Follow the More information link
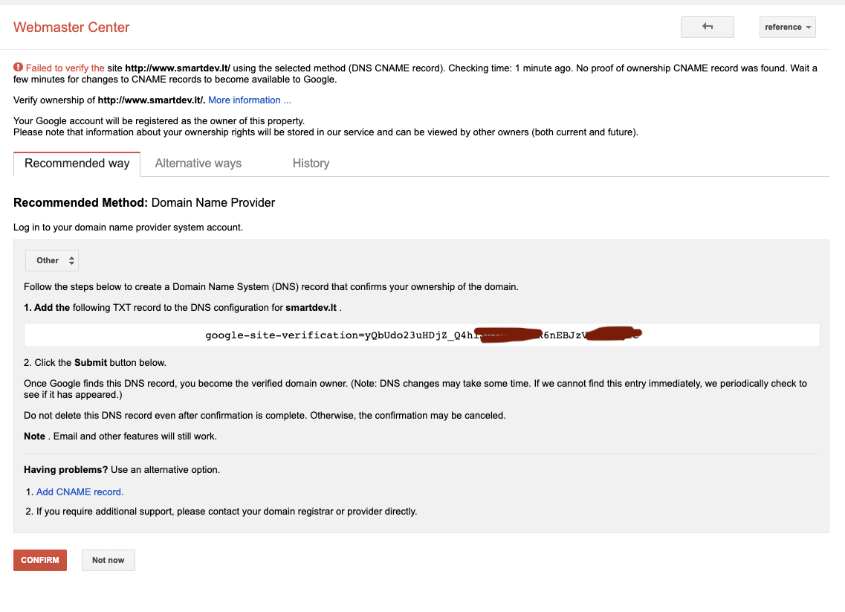The height and width of the screenshot is (612, 845). (249, 100)
